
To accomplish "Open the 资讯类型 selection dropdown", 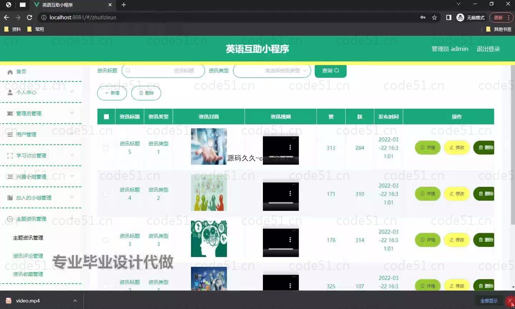I will click(272, 71).
